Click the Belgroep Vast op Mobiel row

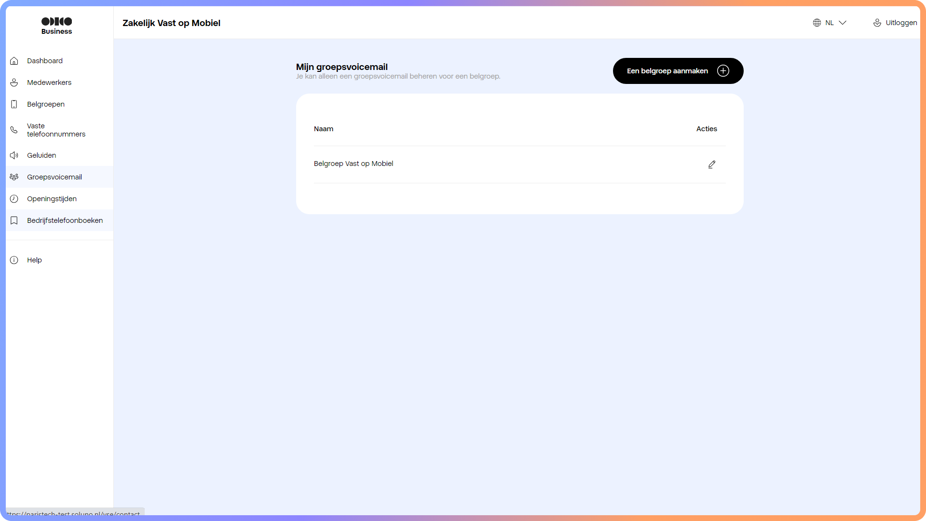(x=354, y=164)
